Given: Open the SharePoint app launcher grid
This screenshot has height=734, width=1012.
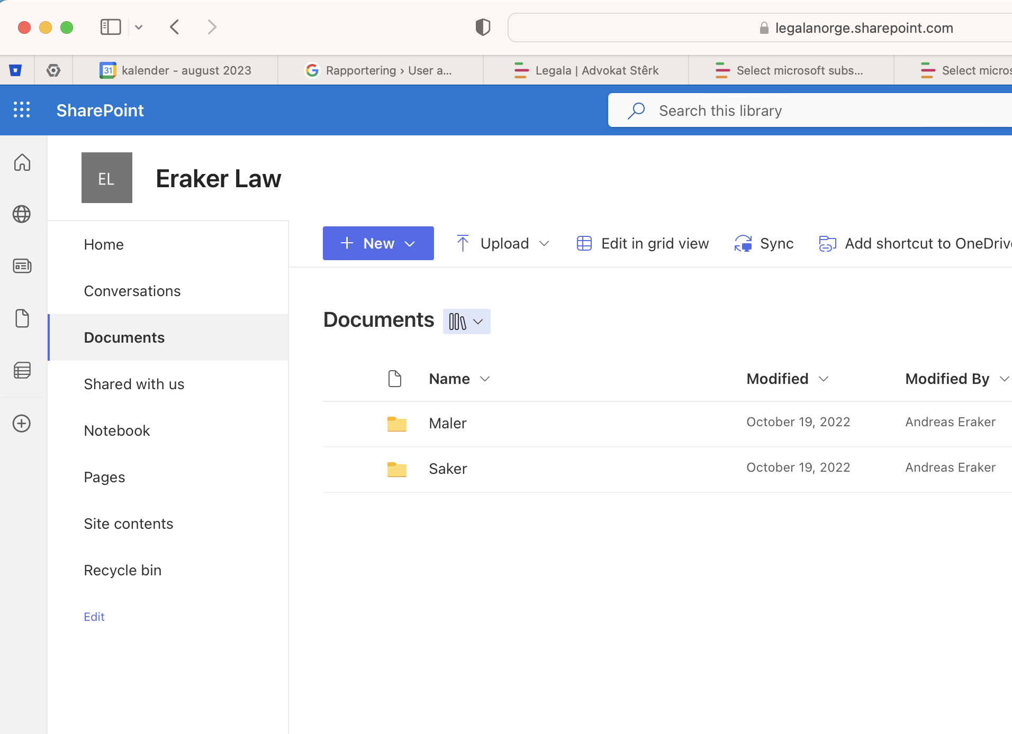Looking at the screenshot, I should tap(22, 110).
